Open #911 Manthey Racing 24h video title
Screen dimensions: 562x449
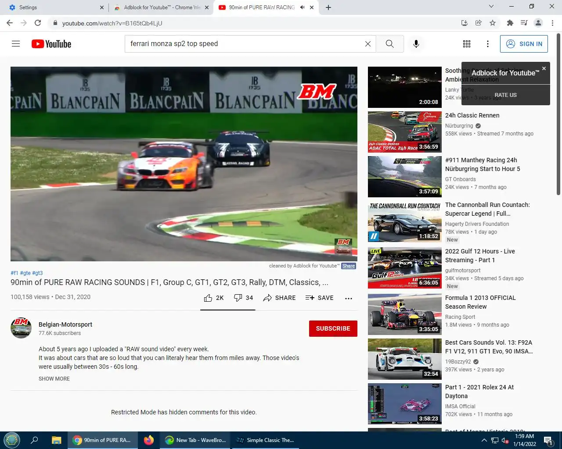pyautogui.click(x=483, y=164)
